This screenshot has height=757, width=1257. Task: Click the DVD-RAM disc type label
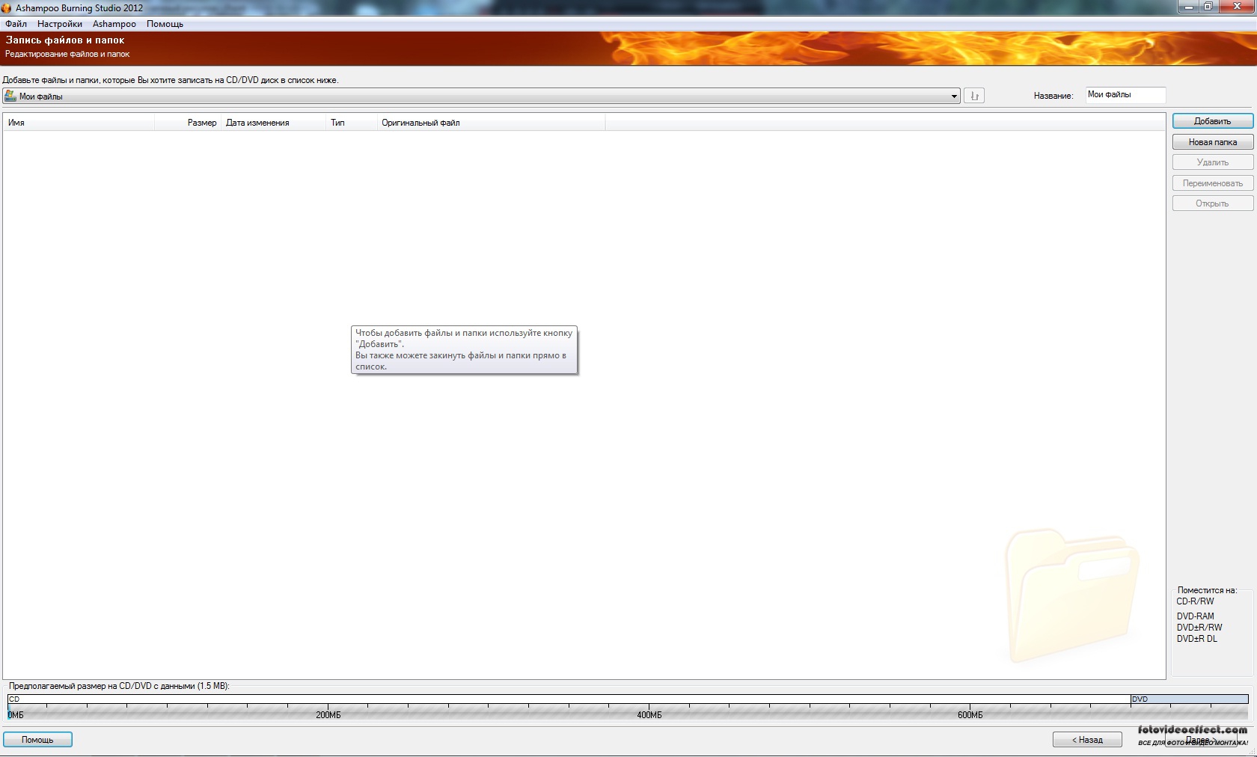tap(1195, 616)
